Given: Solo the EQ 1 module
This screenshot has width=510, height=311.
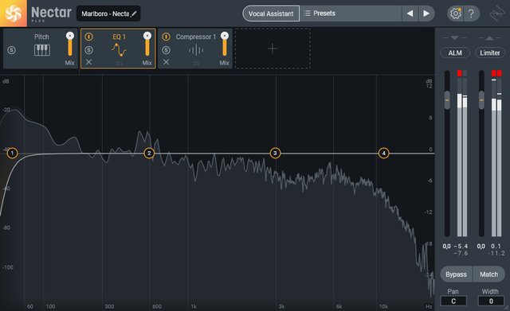Looking at the screenshot, I should tap(88, 50).
